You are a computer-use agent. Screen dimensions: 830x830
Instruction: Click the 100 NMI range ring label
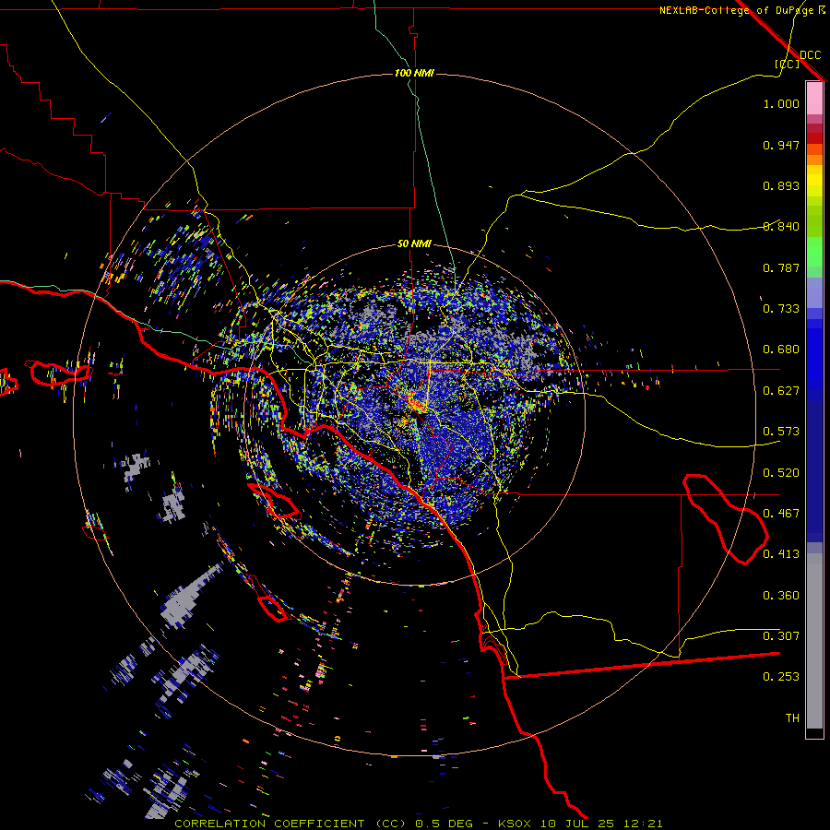click(x=414, y=73)
